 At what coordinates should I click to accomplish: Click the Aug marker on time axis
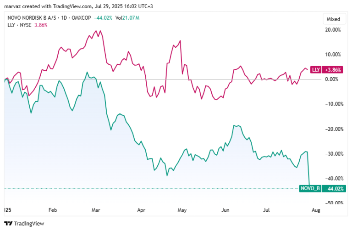tap(316, 210)
